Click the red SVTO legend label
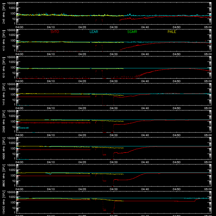This screenshot has height=216, width=216. pos(55,32)
